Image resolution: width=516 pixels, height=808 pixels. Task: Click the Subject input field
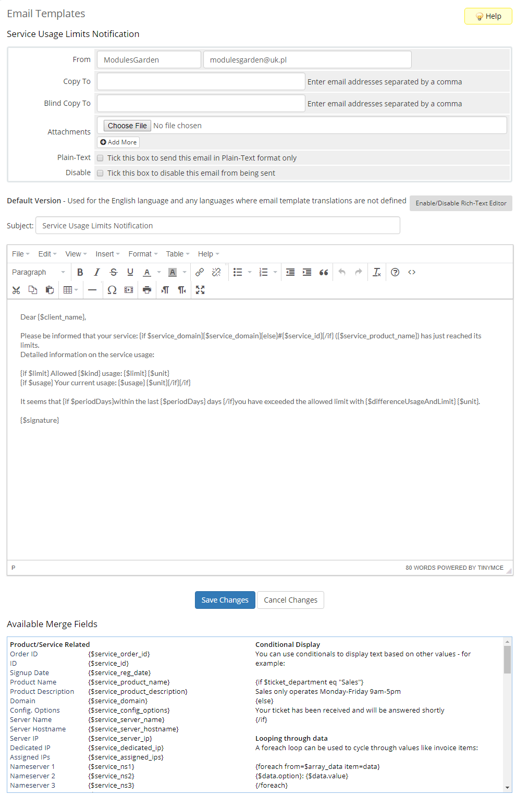(x=218, y=225)
